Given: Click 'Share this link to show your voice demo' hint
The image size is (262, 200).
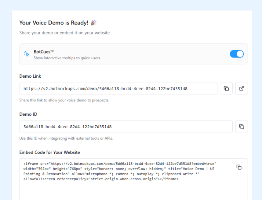Looking at the screenshot, I should tap(64, 100).
